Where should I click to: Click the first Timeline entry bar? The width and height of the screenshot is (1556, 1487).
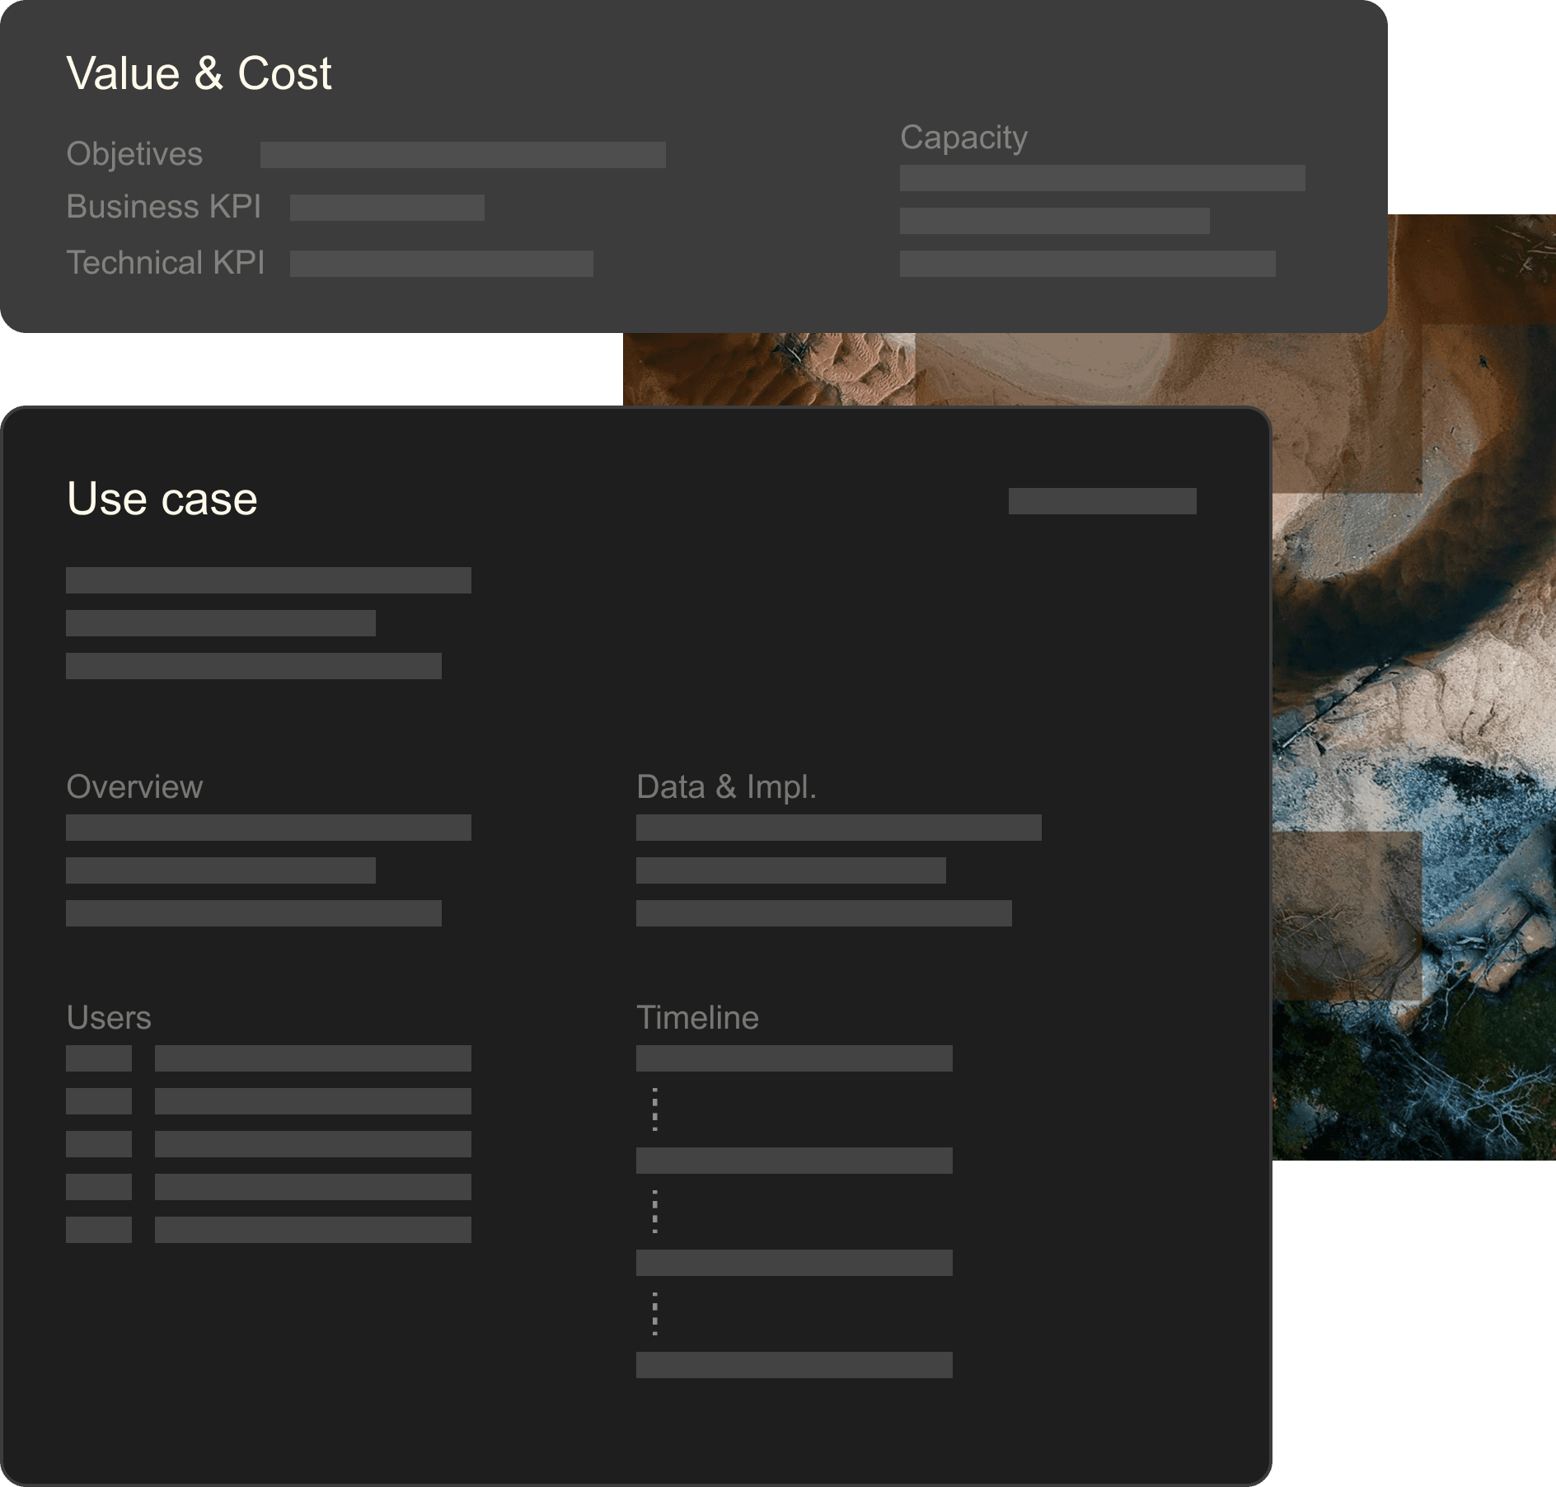[x=794, y=1058]
